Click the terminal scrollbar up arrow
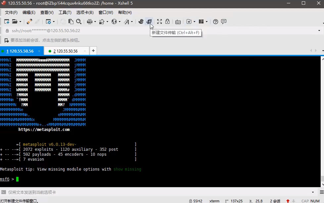 [323, 59]
